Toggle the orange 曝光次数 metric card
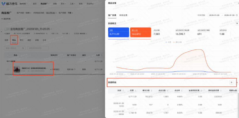 point(141,32)
